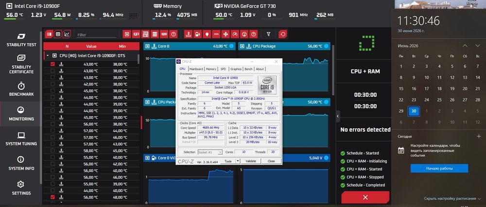Toggle the fan sensors filter icon
The image size is (486, 207).
(x=226, y=34)
